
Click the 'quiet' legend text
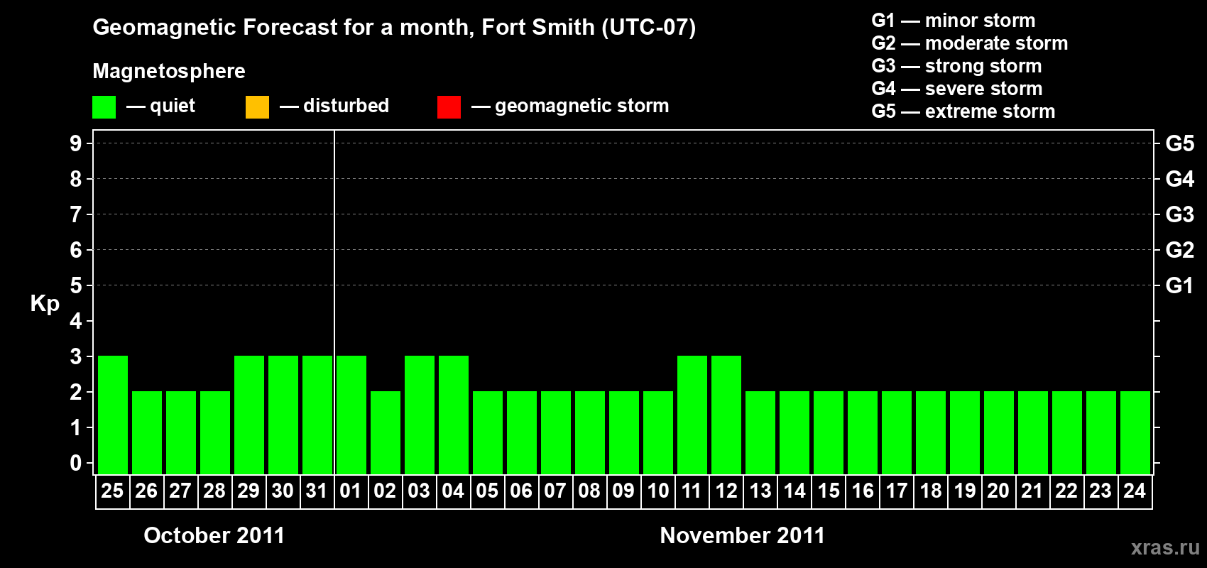point(173,106)
